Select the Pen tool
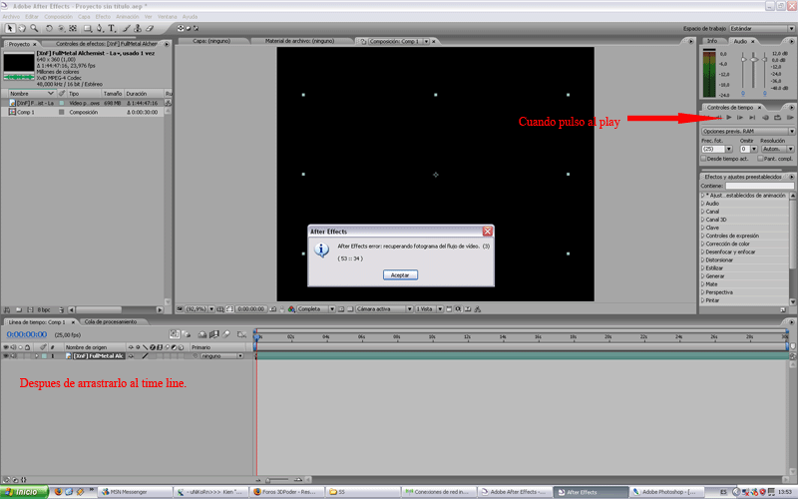Image resolution: width=798 pixels, height=499 pixels. [100, 29]
